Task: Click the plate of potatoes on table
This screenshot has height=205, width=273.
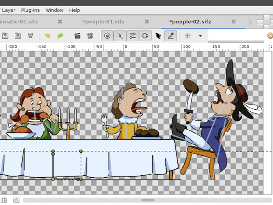Action: [147, 134]
